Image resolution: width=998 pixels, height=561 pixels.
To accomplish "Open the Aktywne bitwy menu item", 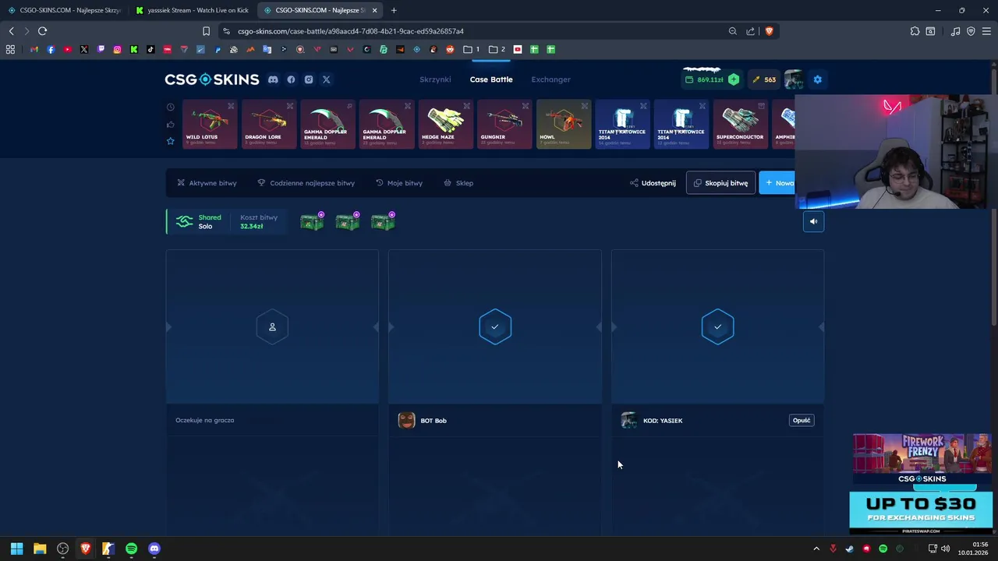I will 207,183.
